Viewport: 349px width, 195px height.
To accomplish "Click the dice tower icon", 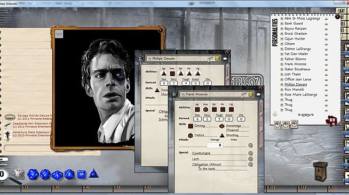I will 320,171.
